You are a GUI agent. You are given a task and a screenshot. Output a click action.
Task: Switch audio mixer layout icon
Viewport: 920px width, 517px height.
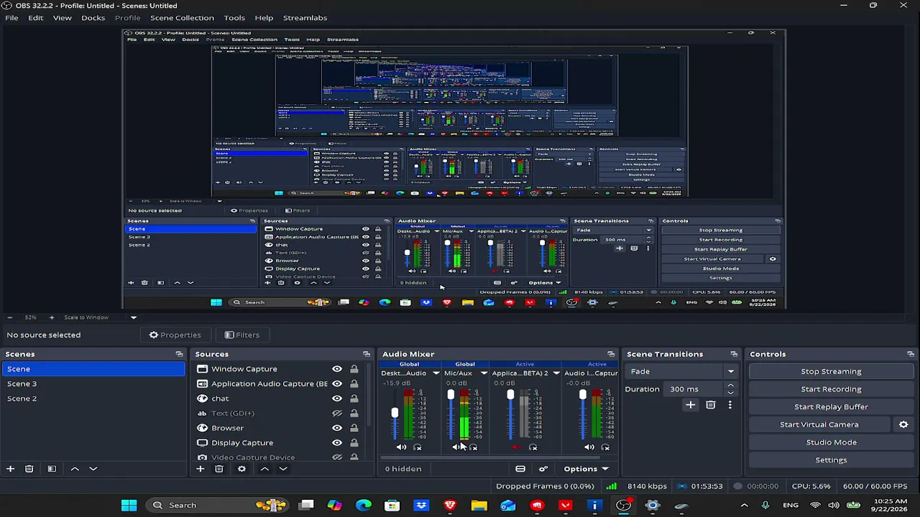(x=520, y=469)
